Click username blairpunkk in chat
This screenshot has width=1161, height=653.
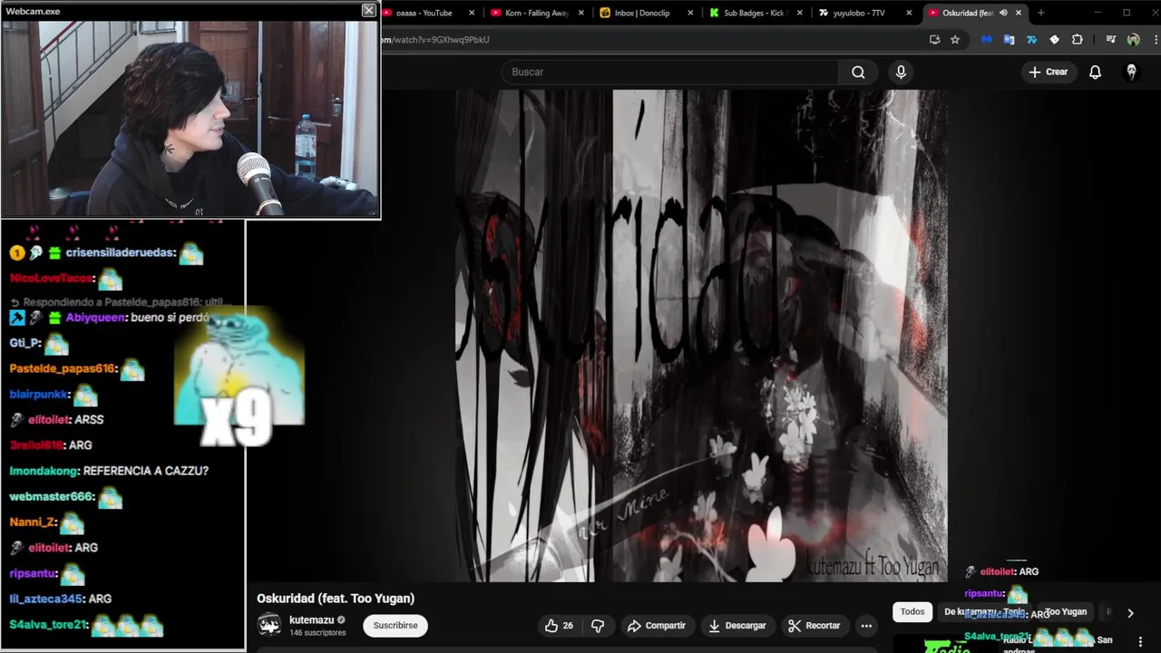point(39,395)
